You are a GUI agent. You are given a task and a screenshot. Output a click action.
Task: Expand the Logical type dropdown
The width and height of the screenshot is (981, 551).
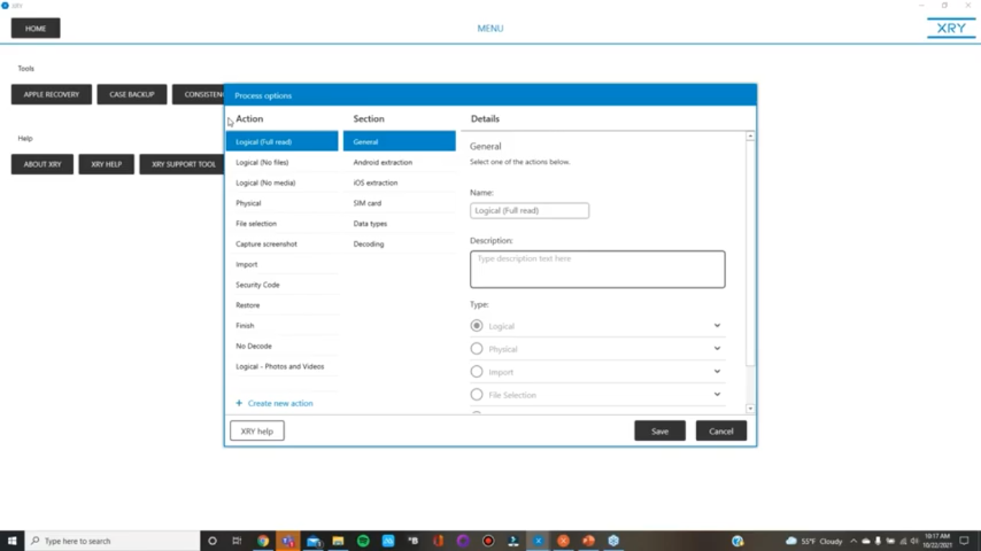[716, 326]
